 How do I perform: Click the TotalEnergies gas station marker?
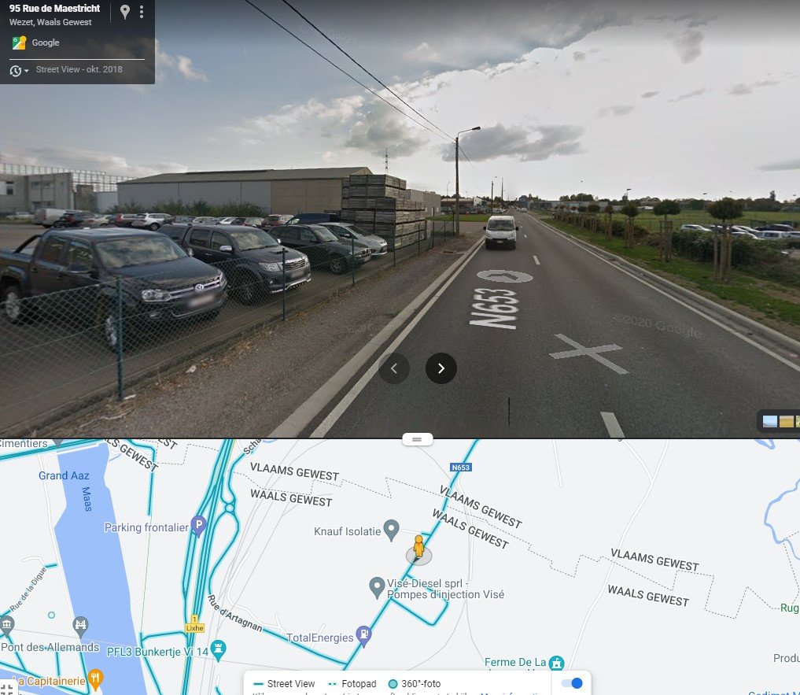pyautogui.click(x=363, y=636)
